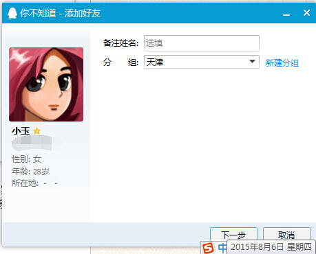Select the 年龄: 28岁 info line

pyautogui.click(x=30, y=171)
